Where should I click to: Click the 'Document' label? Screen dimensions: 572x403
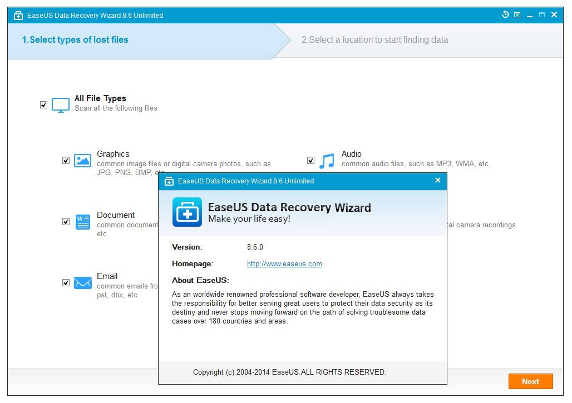(116, 215)
